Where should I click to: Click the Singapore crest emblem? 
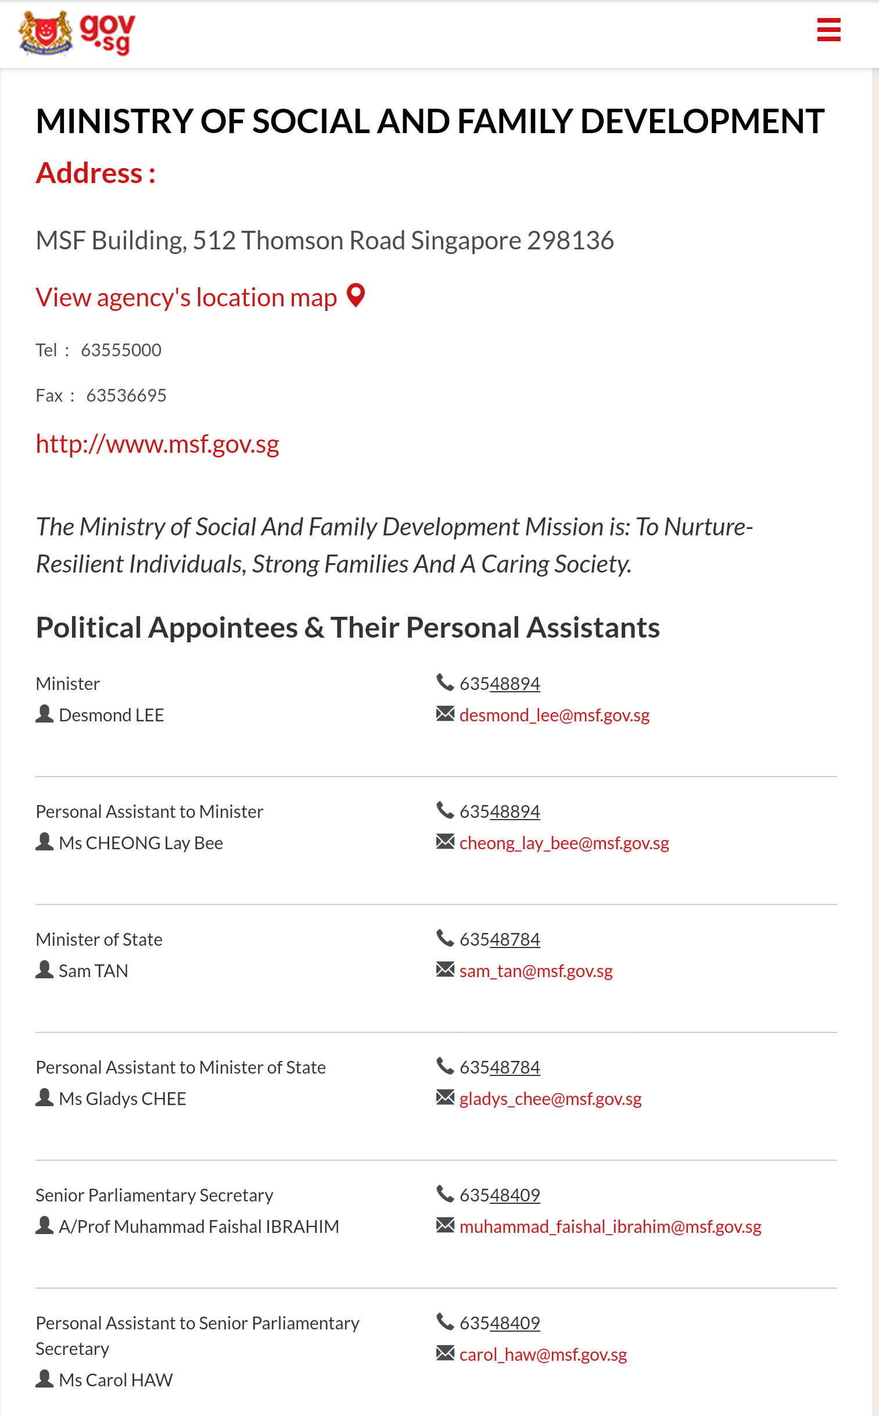[x=45, y=33]
